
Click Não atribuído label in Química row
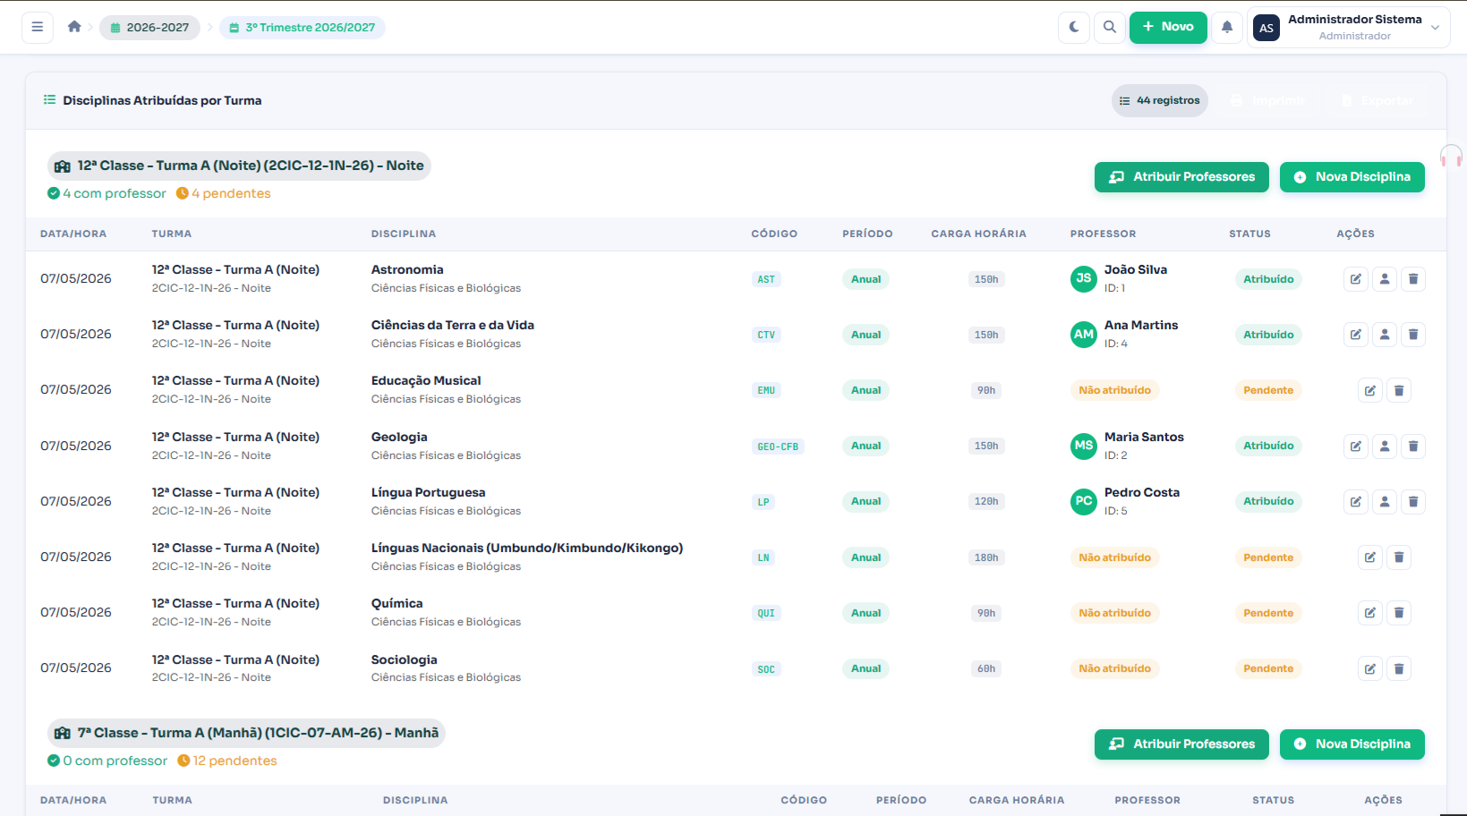(x=1114, y=613)
